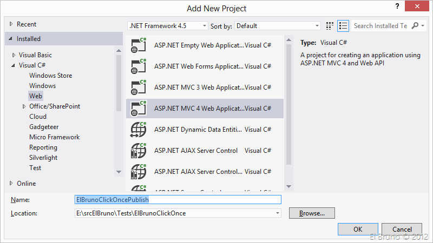Expand the Online section
This screenshot has height=243, width=433.
pyautogui.click(x=12, y=184)
